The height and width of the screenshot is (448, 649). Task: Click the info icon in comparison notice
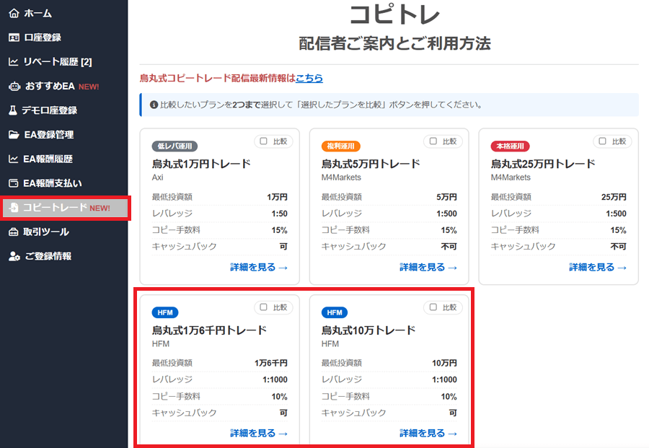154,105
